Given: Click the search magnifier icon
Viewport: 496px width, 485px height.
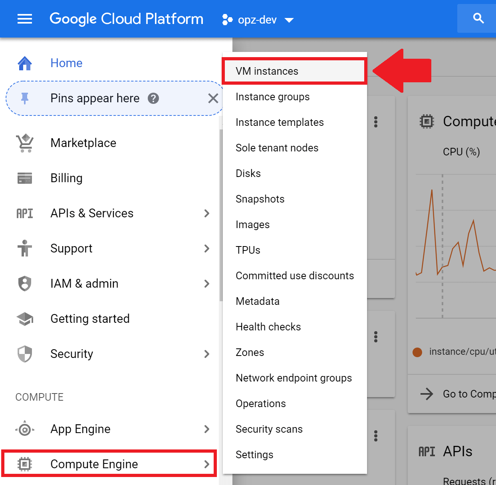Looking at the screenshot, I should coord(478,18).
